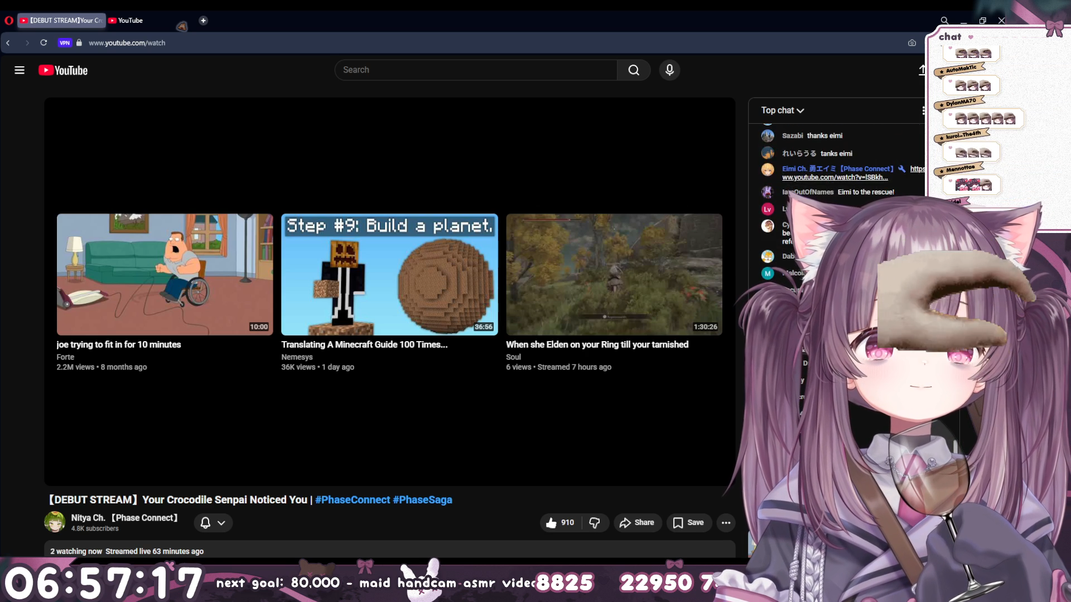Open notification bell dropdown for Nitya Ch.
Image resolution: width=1071 pixels, height=602 pixels.
click(213, 523)
